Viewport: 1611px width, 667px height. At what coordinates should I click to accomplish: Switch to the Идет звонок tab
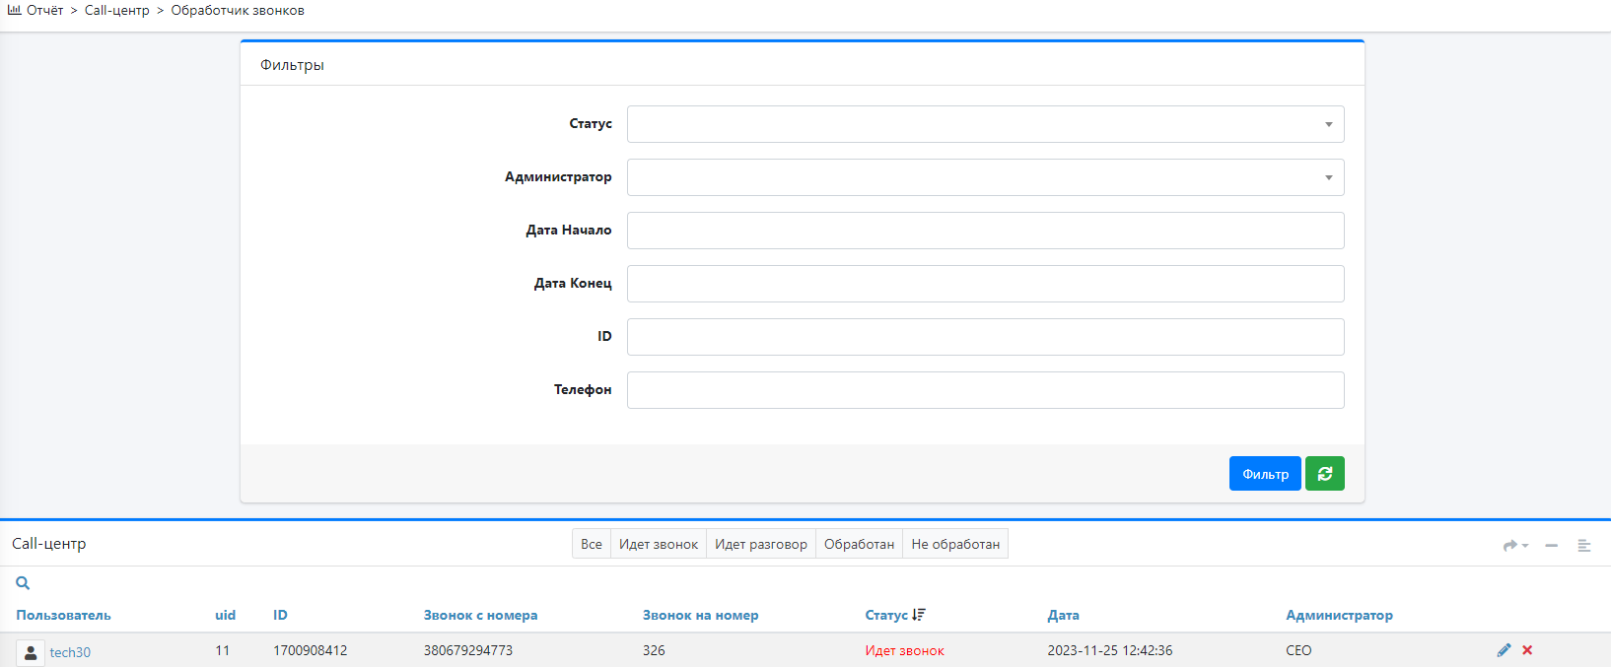(658, 544)
